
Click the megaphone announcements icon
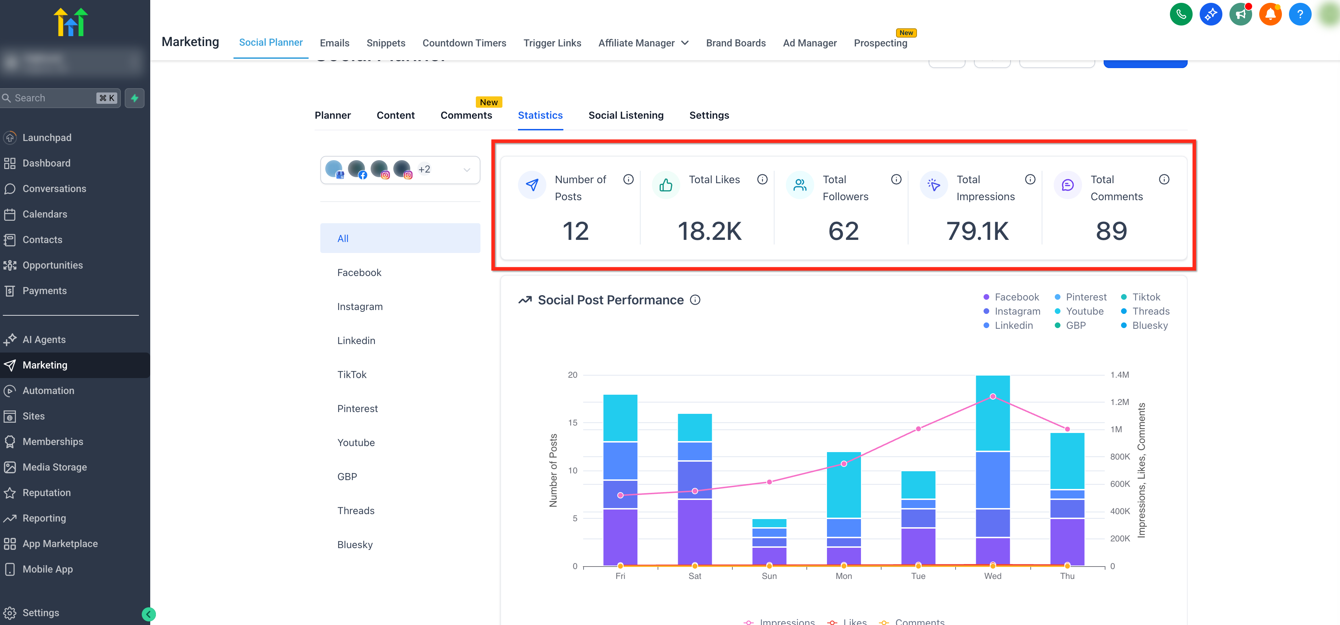1240,14
